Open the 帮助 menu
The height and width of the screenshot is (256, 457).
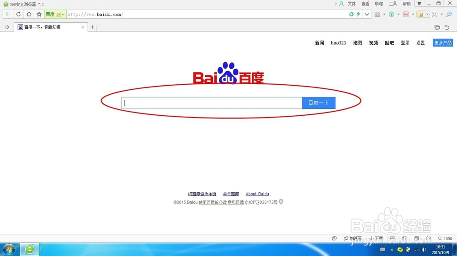[x=406, y=4]
